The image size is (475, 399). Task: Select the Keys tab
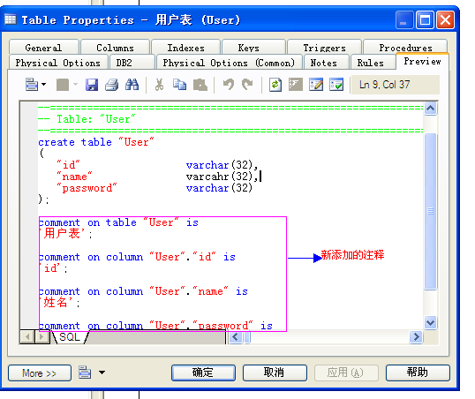pos(254,48)
